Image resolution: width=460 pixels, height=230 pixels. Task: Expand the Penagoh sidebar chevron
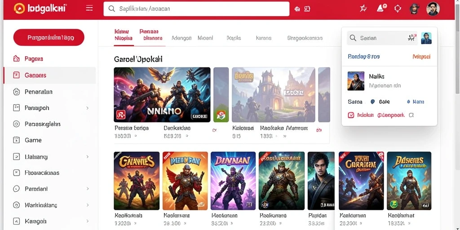[88, 108]
